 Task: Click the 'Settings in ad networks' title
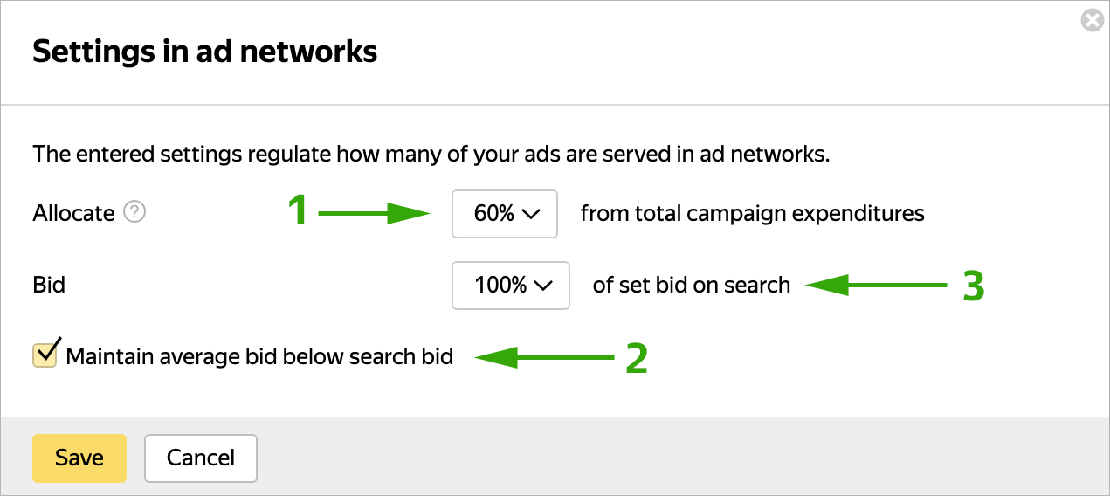pyautogui.click(x=204, y=52)
